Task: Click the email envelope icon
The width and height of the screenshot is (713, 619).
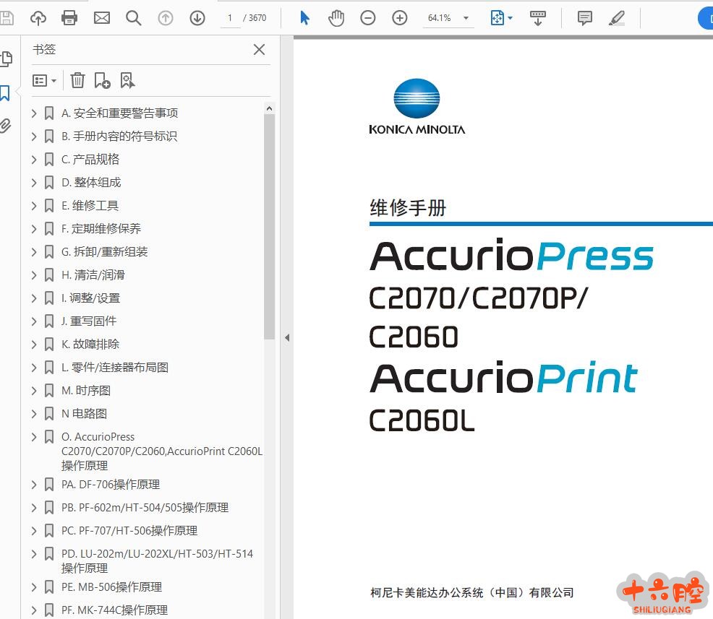Action: 102,18
